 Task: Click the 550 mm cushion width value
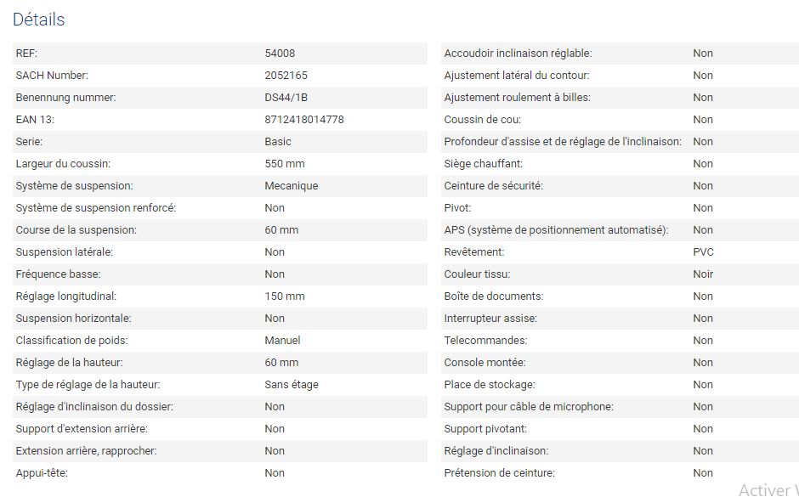click(x=285, y=164)
